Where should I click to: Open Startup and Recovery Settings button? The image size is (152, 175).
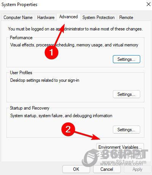127,130
